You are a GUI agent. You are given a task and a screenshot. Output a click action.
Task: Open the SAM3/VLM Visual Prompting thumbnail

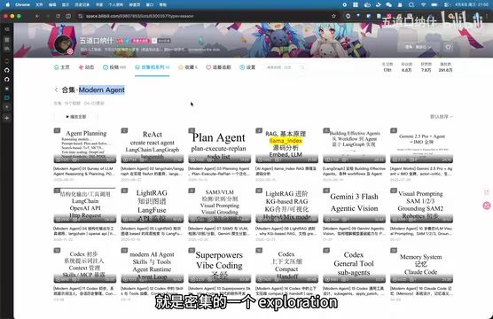tap(220, 206)
